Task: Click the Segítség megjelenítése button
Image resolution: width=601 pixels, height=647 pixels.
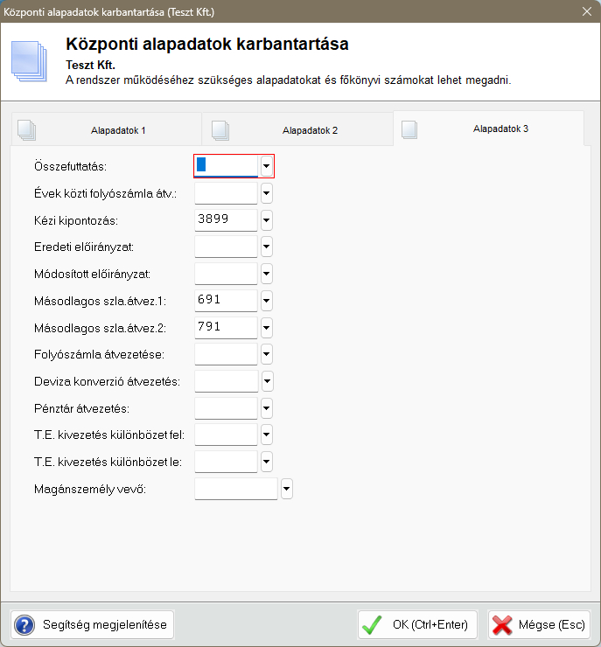Action: (x=93, y=625)
